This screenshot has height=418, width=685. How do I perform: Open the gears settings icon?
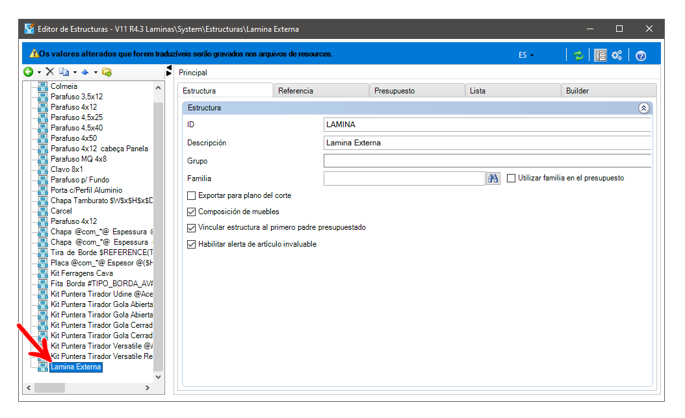point(617,55)
